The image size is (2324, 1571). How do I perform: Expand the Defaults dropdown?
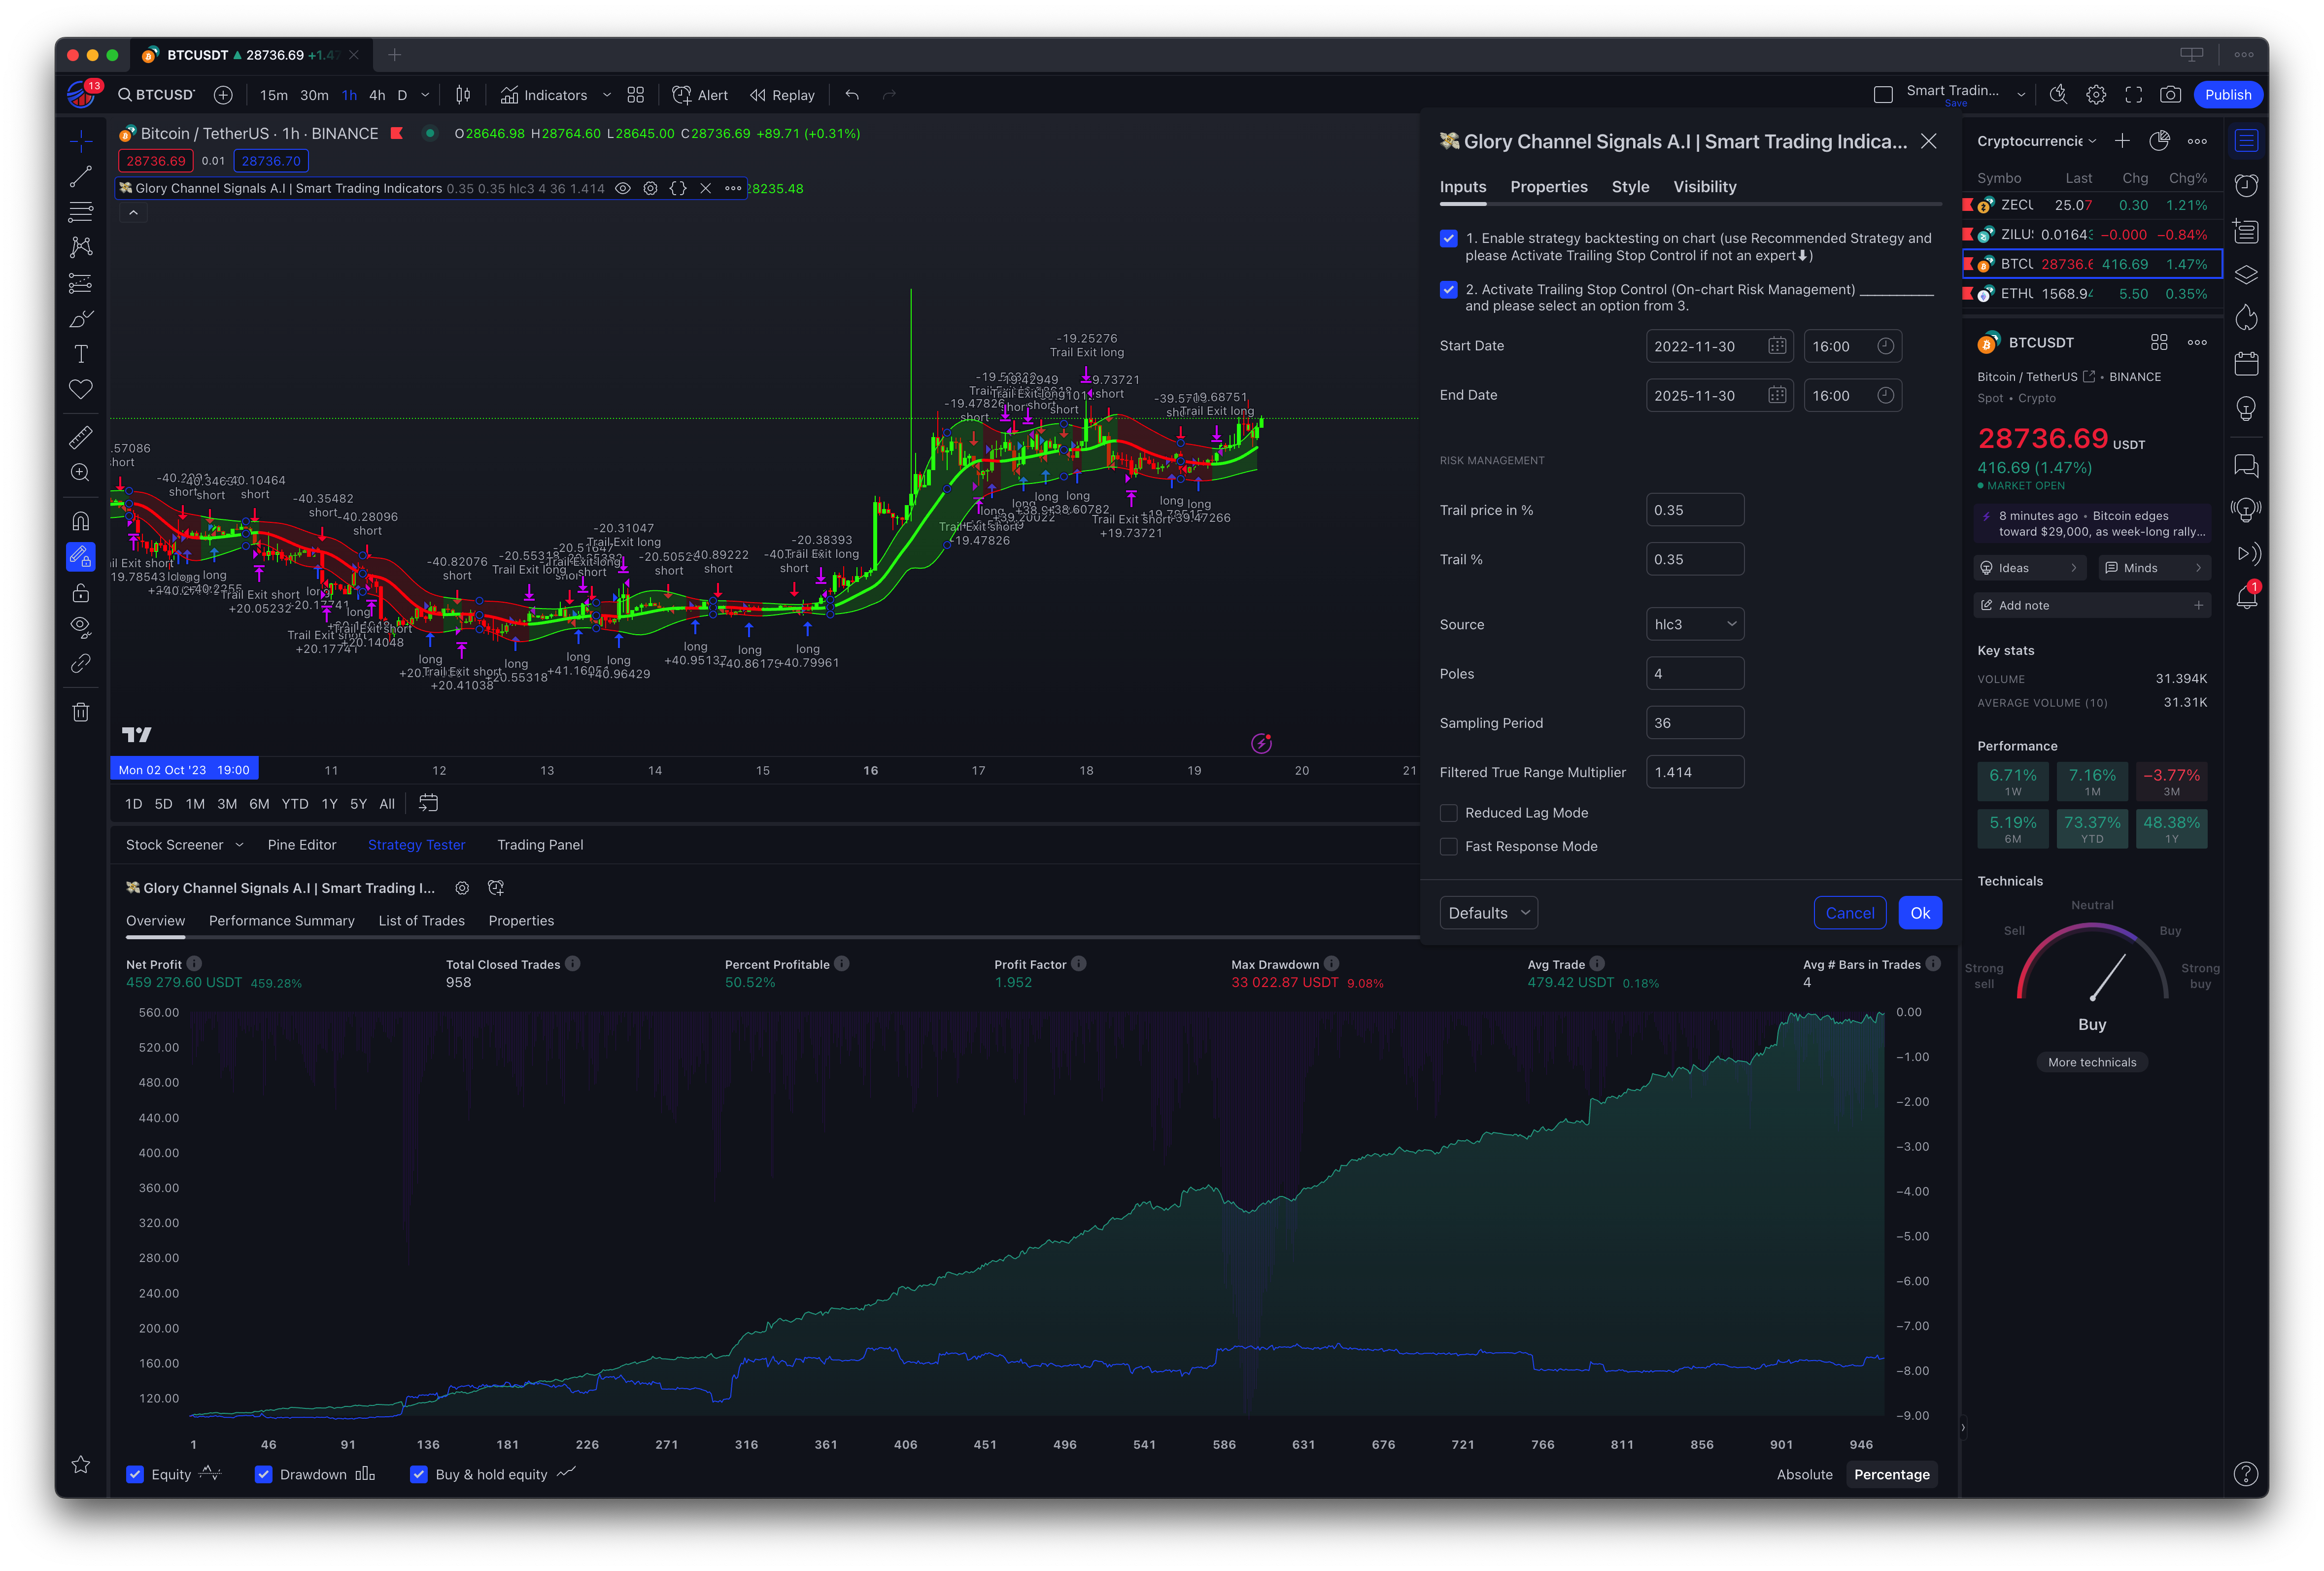(x=1488, y=913)
